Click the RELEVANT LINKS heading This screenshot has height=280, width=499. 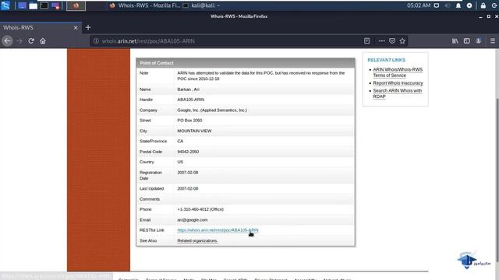(387, 60)
